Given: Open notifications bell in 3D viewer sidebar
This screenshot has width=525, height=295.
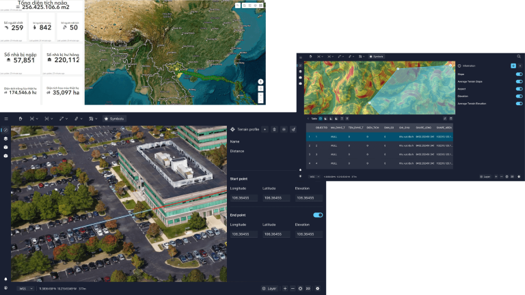Looking at the screenshot, I should tap(5, 279).
